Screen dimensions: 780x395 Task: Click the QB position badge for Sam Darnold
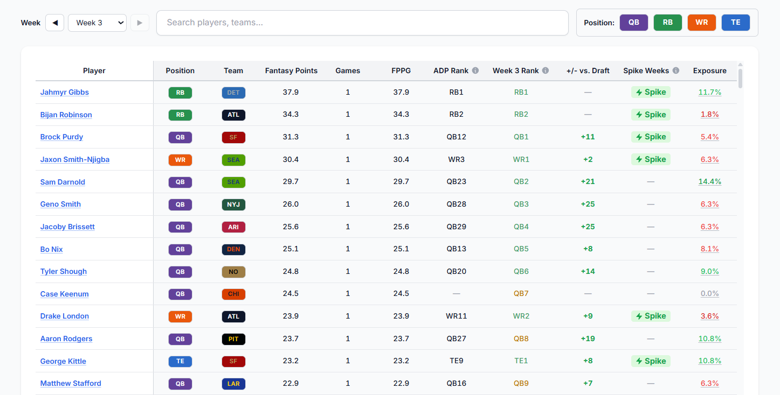[180, 182]
